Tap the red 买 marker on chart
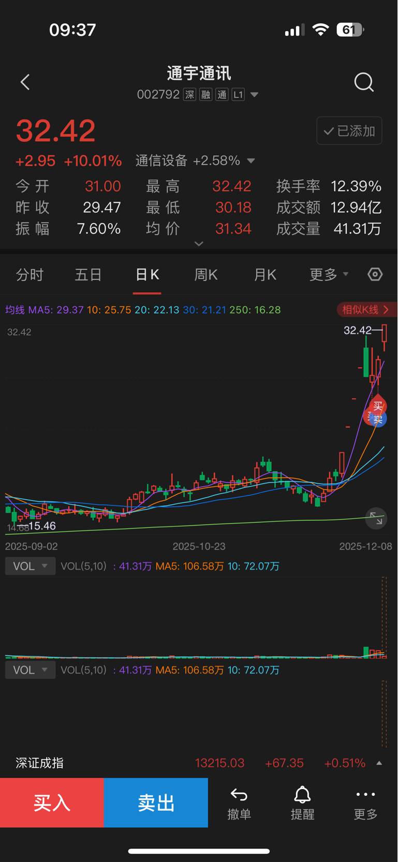This screenshot has height=862, width=398. point(378,406)
